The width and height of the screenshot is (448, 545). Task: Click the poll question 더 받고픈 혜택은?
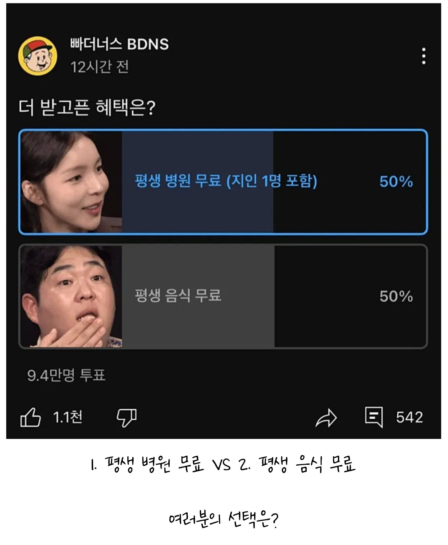(x=87, y=108)
